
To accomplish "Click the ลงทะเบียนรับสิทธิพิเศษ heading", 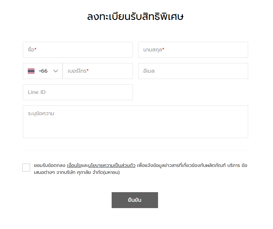I will [x=135, y=17].
